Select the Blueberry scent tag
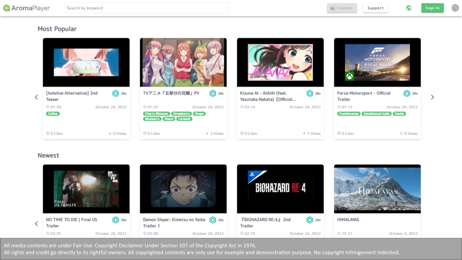This screenshot has height=260, width=462. [152, 119]
